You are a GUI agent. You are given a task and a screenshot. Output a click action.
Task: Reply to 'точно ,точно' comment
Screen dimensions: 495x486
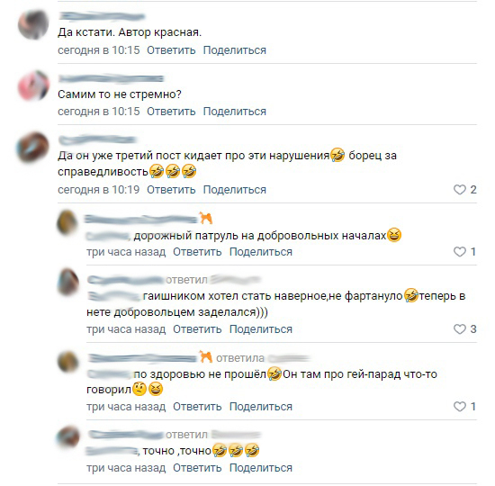[x=197, y=468]
